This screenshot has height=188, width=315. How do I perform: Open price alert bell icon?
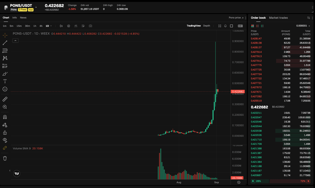(x=225, y=26)
